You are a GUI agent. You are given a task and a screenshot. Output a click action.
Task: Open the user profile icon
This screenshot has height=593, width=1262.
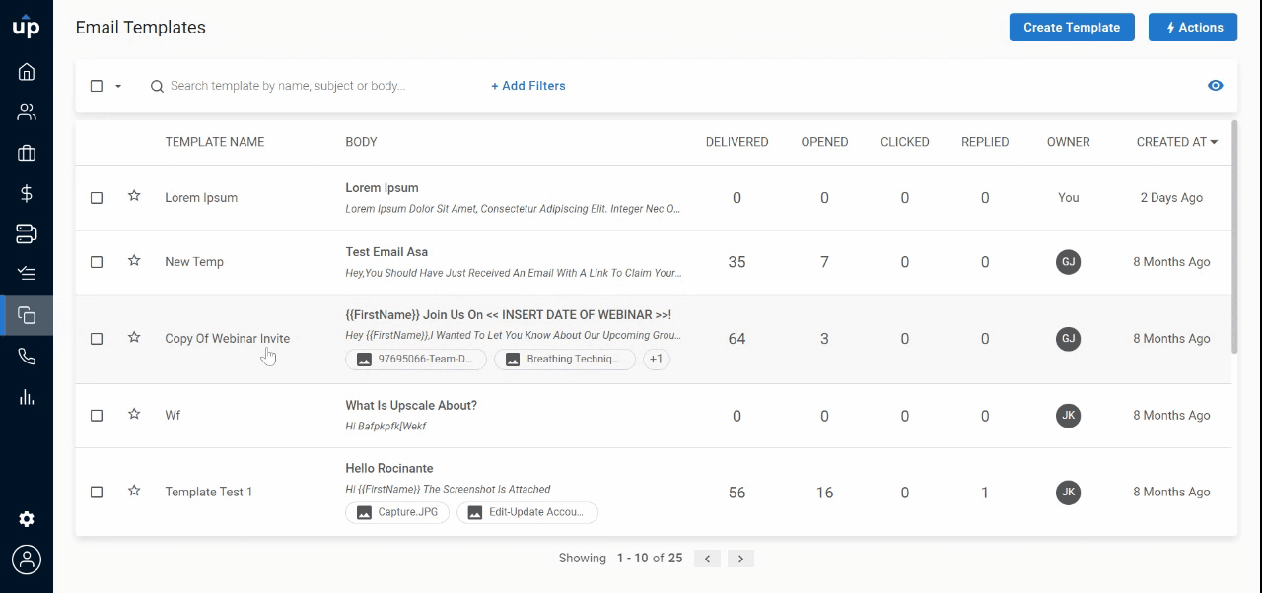click(27, 560)
